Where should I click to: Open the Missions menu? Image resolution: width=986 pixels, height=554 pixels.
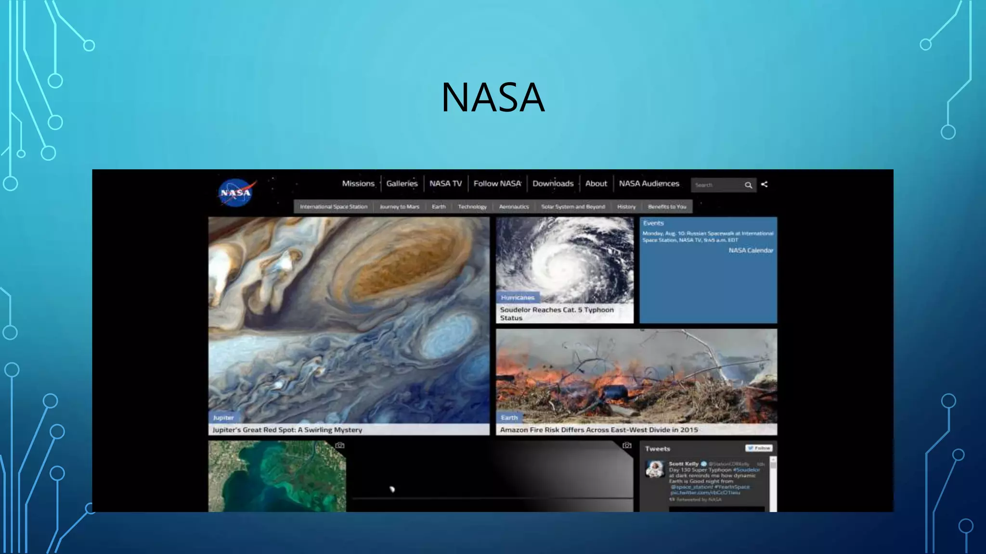coord(358,183)
